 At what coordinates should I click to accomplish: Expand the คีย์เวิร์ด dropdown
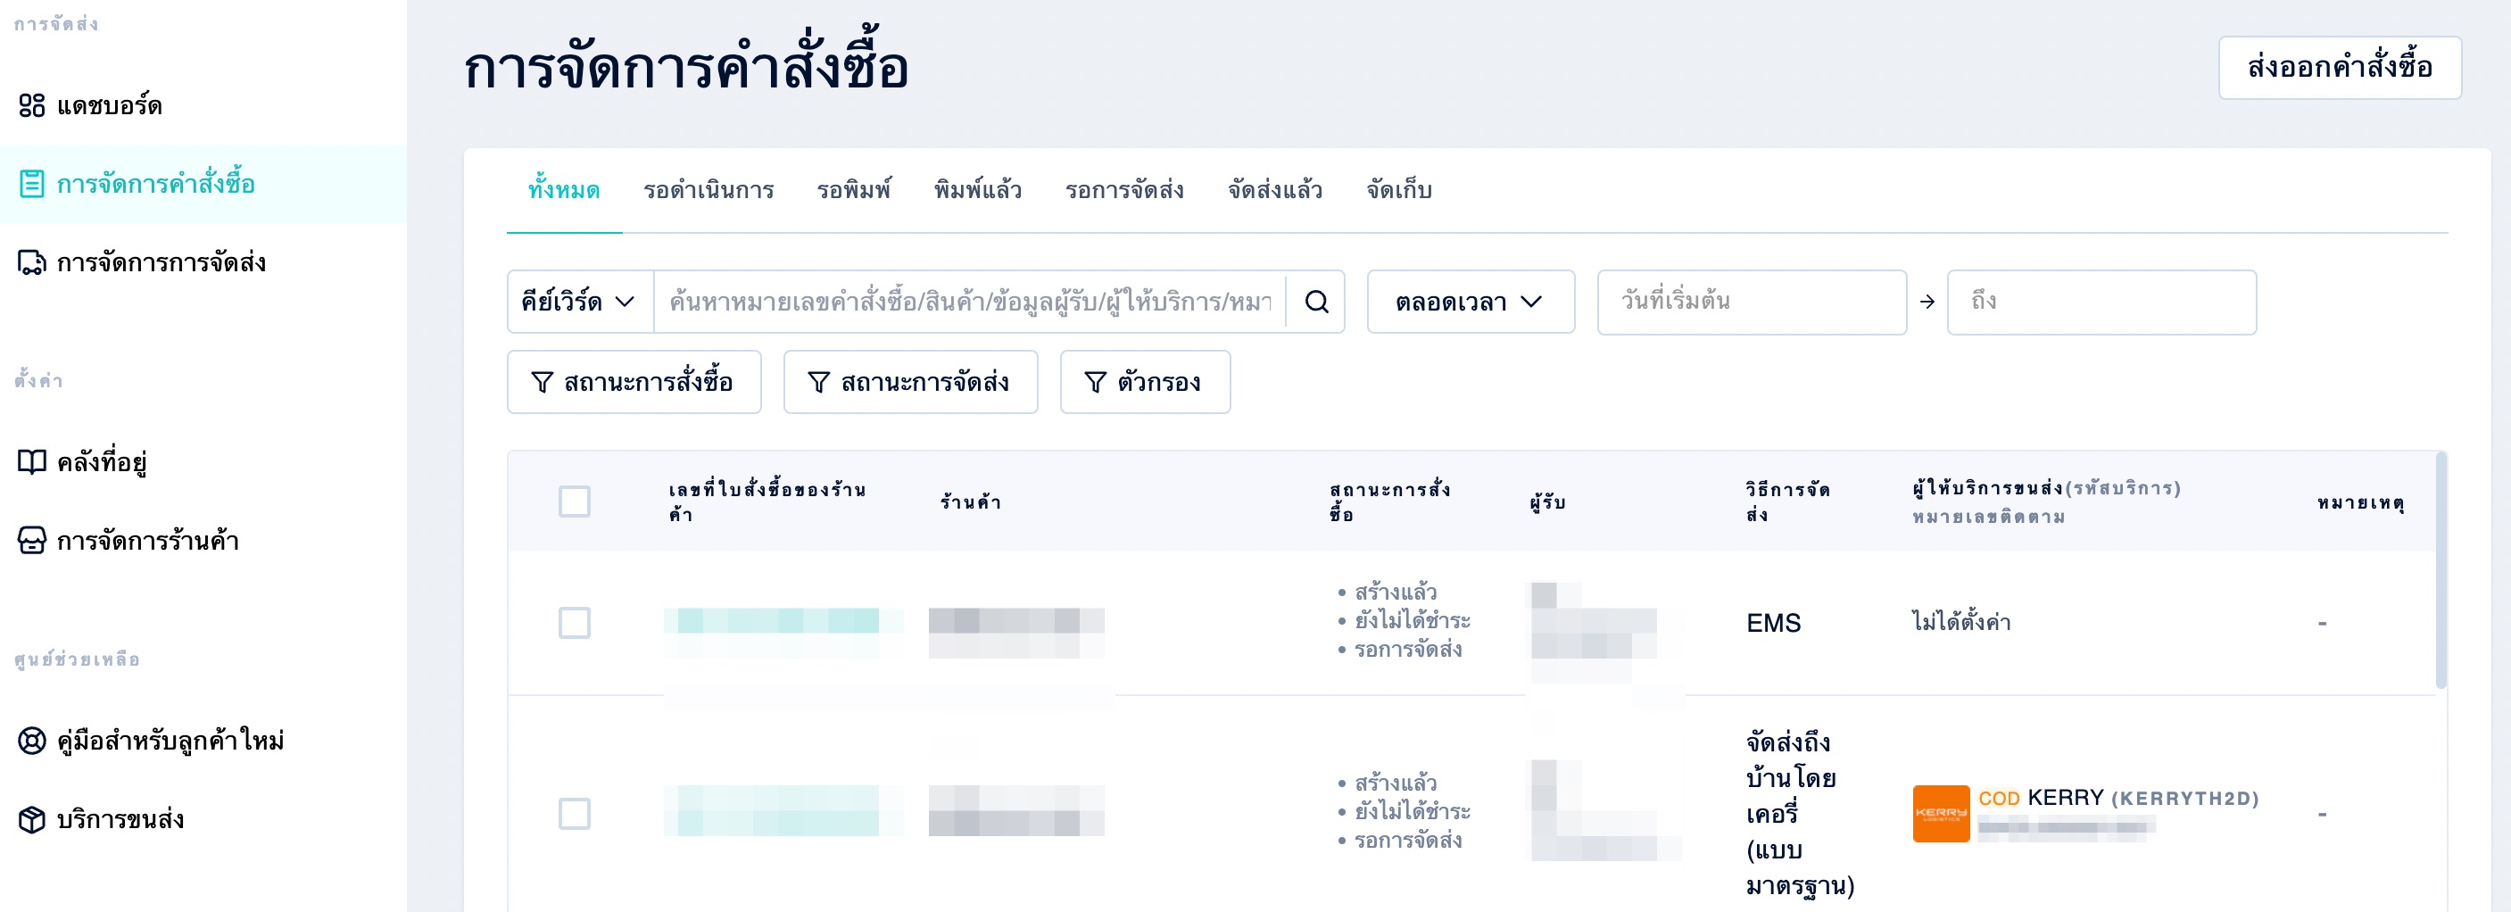(580, 302)
